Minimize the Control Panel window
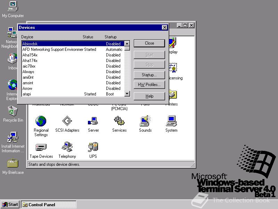The image size is (278, 209). coord(180,25)
